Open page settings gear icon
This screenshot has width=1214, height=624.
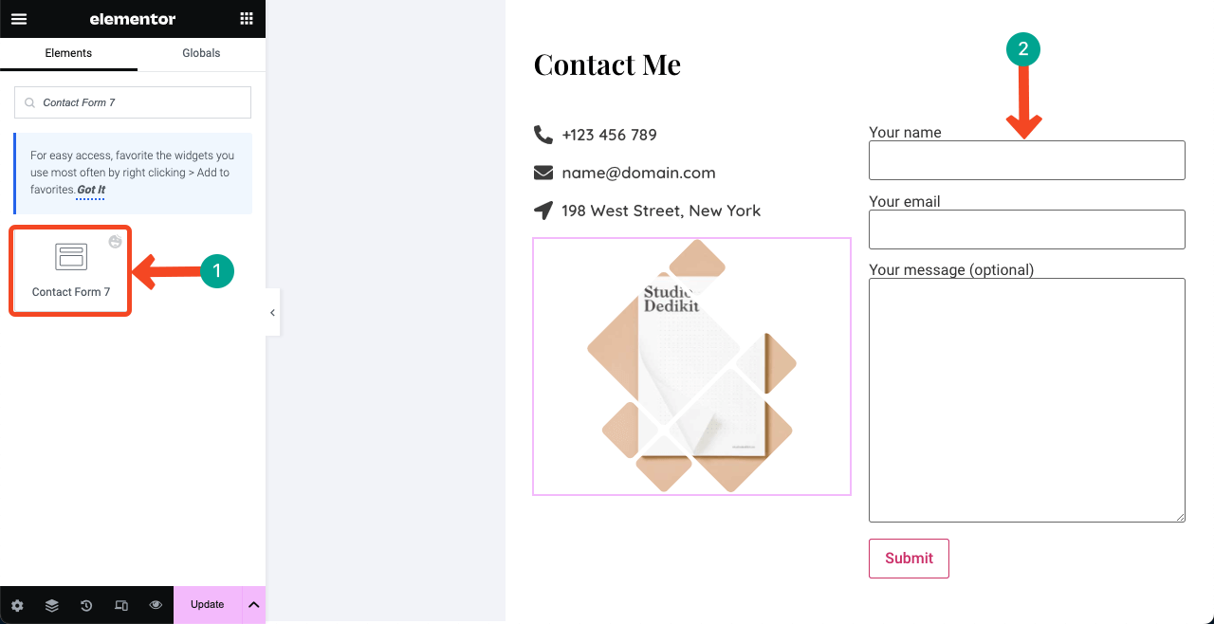pyautogui.click(x=17, y=605)
